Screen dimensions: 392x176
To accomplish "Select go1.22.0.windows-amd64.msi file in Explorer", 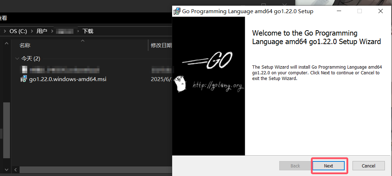I will 68,79.
